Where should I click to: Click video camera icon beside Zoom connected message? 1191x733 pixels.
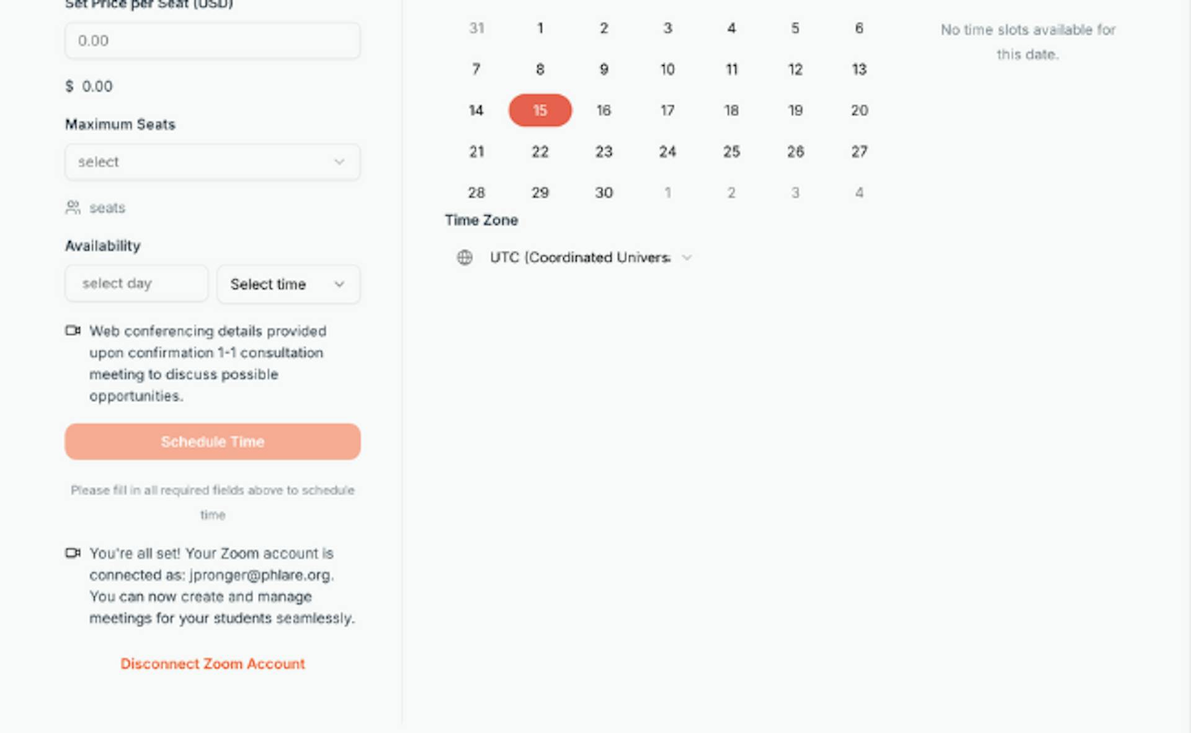(73, 553)
